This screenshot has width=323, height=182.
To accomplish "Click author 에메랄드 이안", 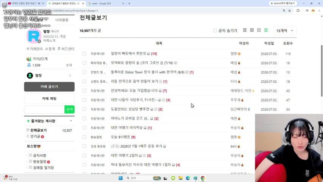I will coord(240,91).
